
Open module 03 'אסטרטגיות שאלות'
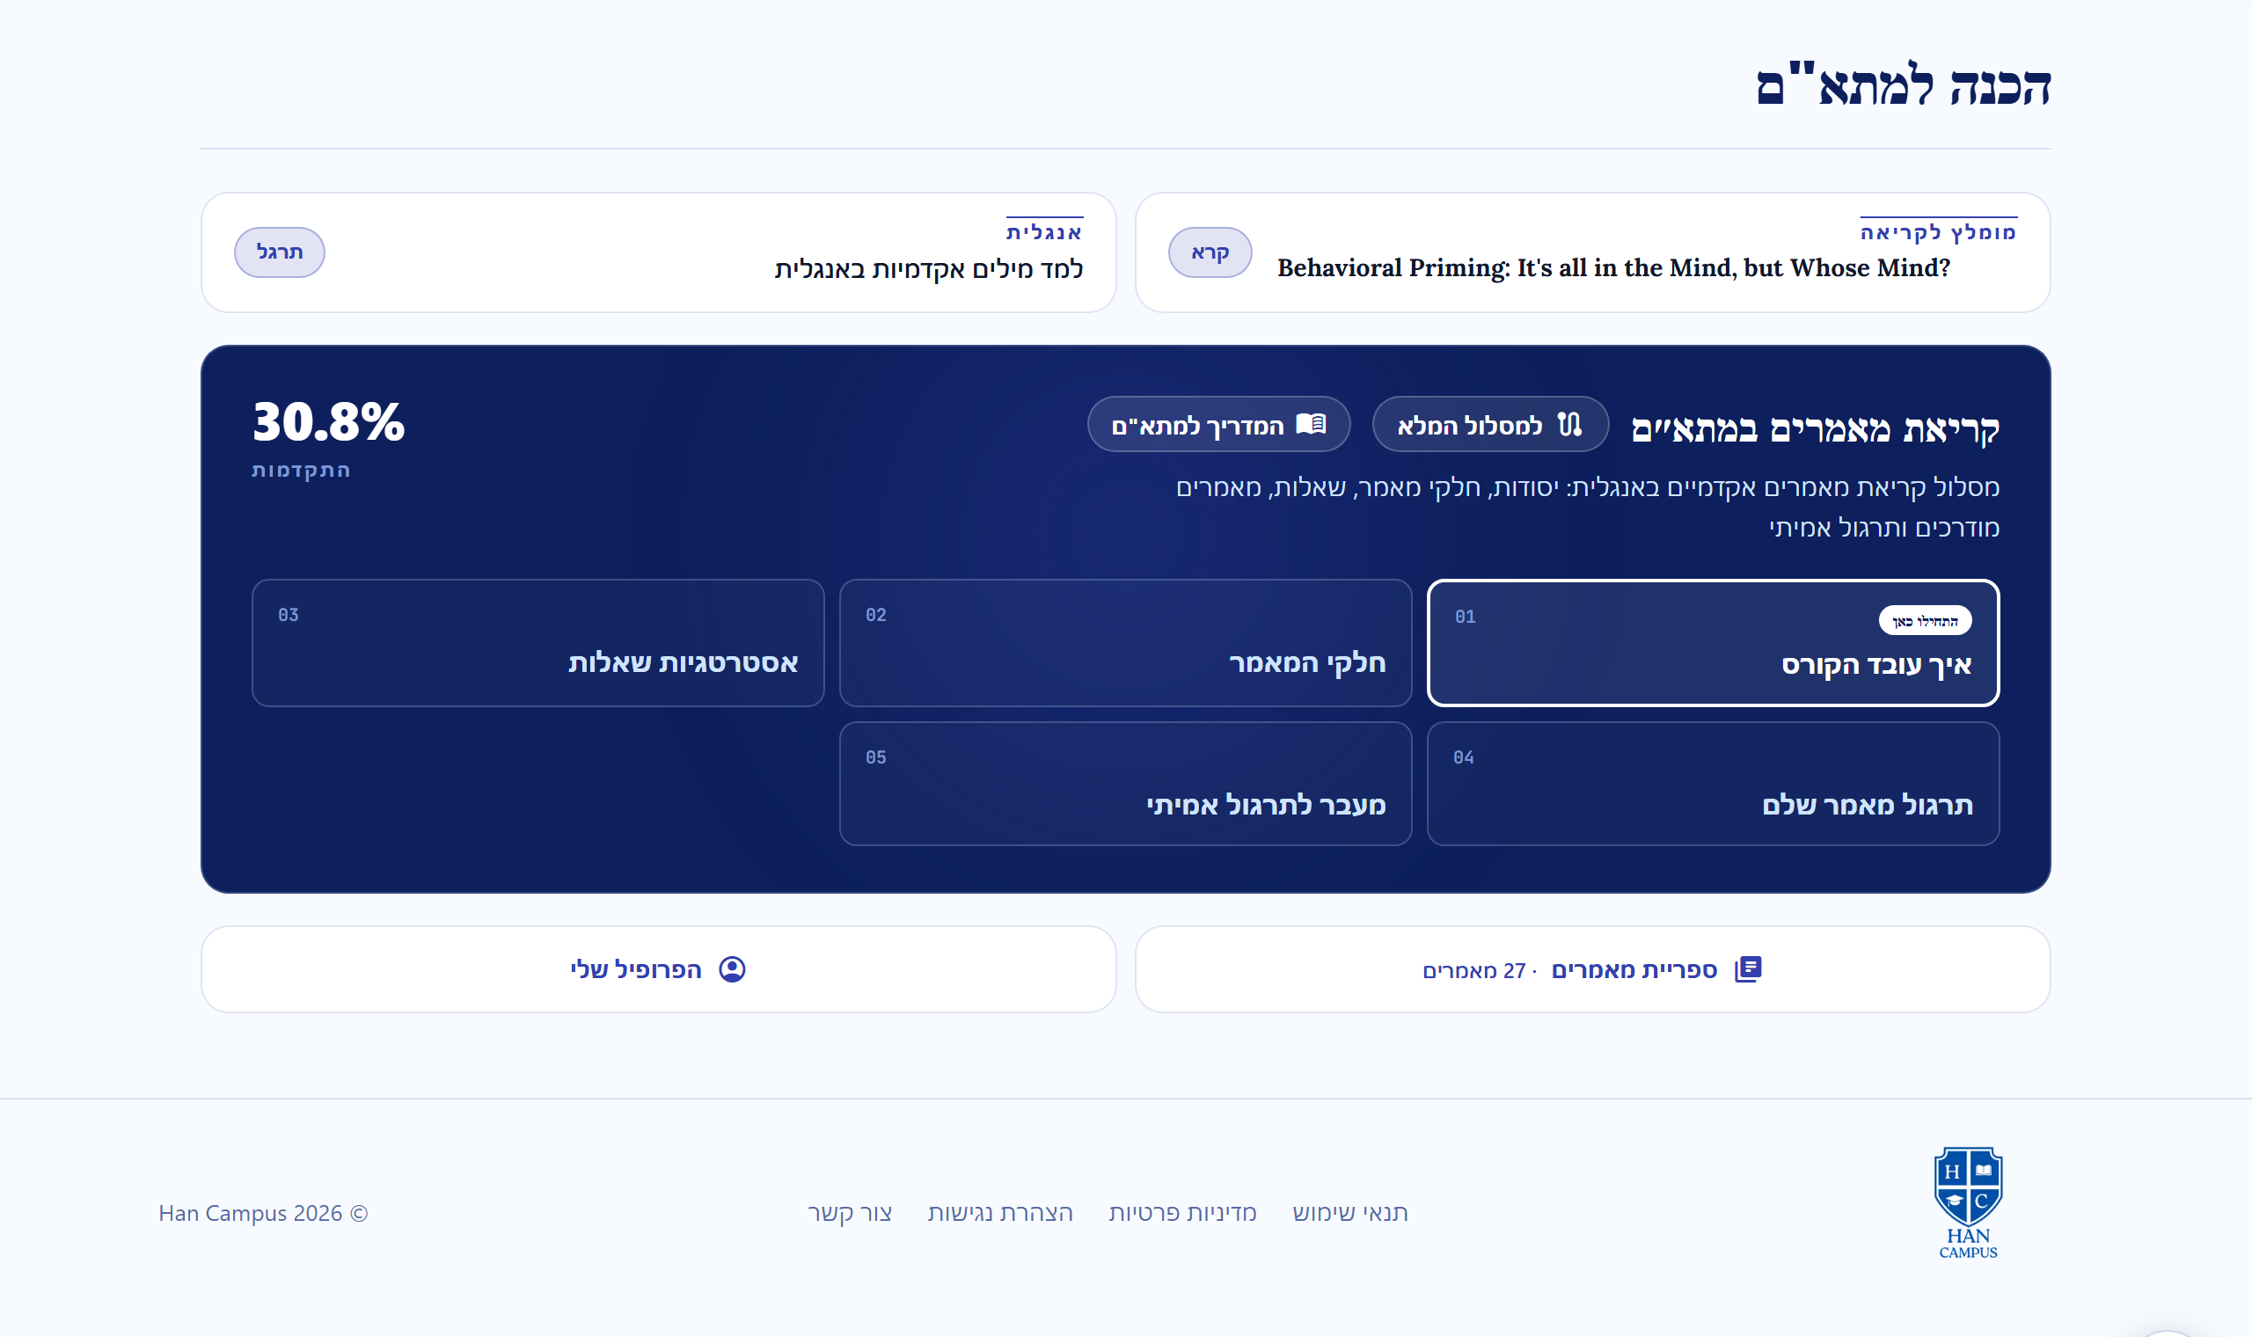click(x=537, y=642)
